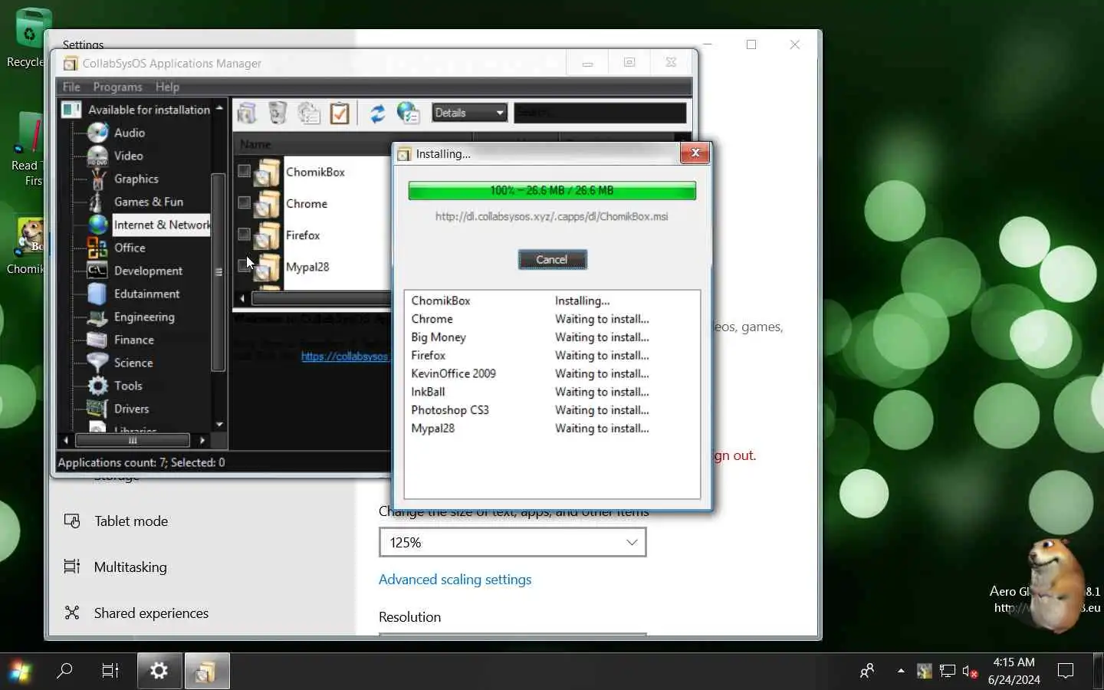Click the Modify toolbar icon beside Uninstall

coord(309,113)
